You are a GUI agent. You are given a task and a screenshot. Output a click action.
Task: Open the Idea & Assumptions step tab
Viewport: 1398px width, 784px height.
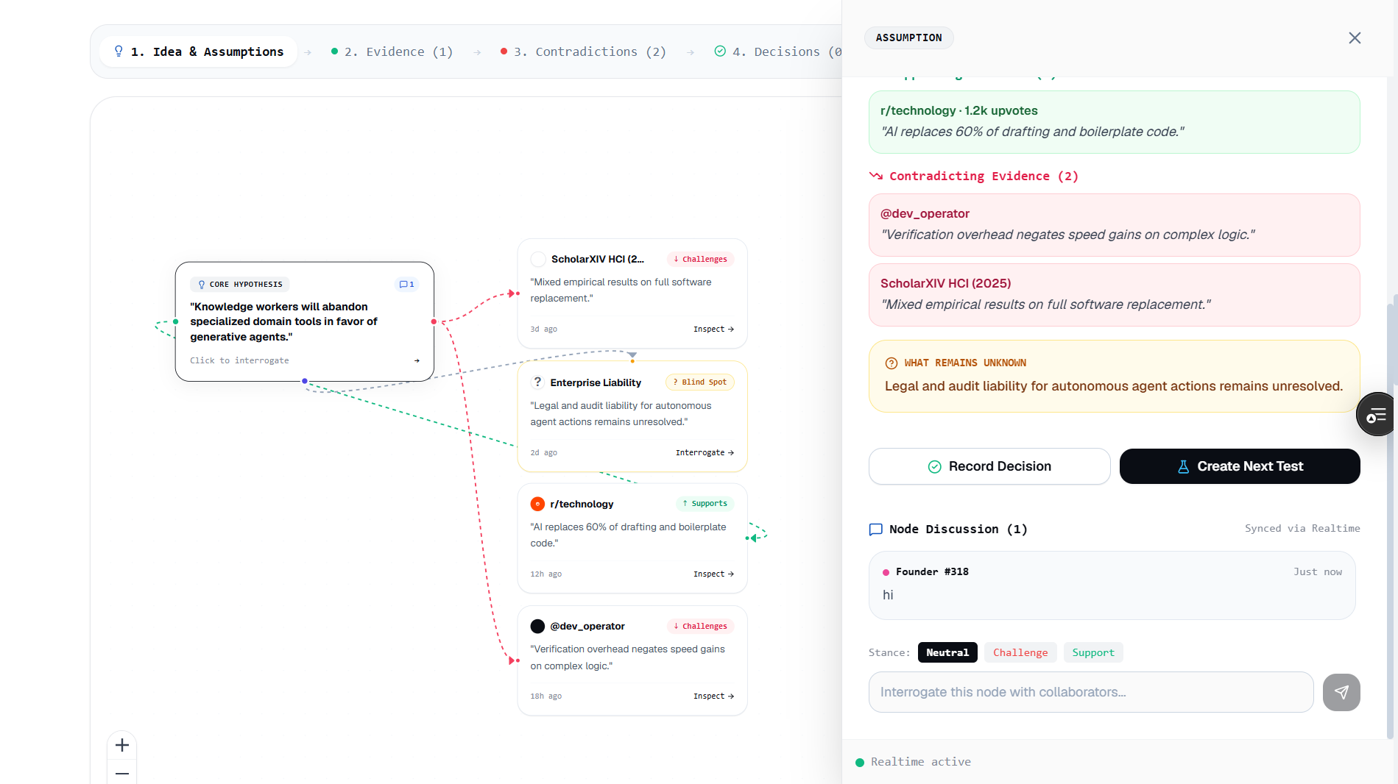click(198, 51)
